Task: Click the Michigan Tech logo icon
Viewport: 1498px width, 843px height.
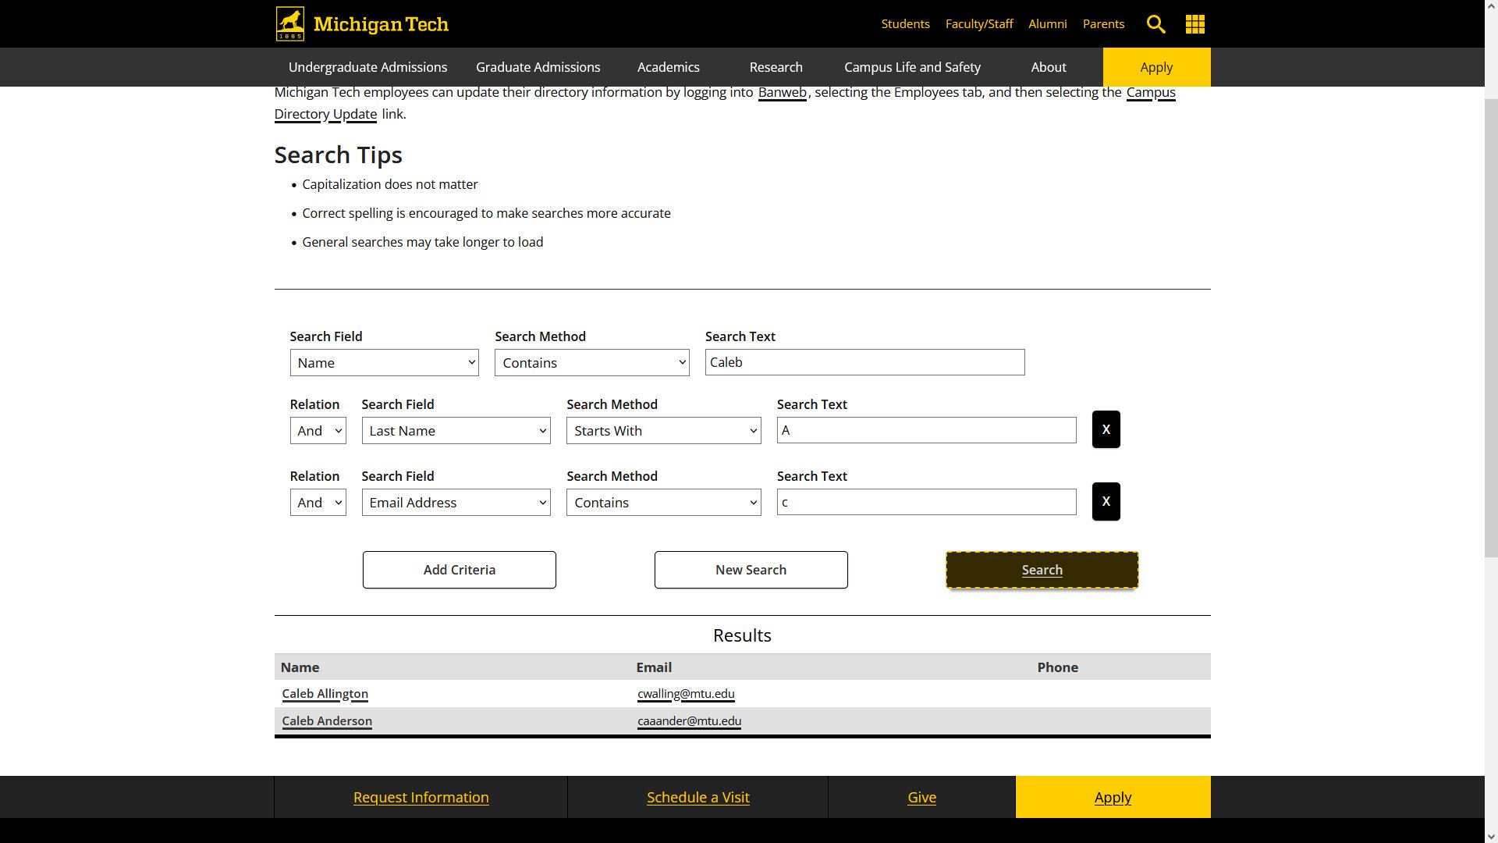Action: point(290,23)
